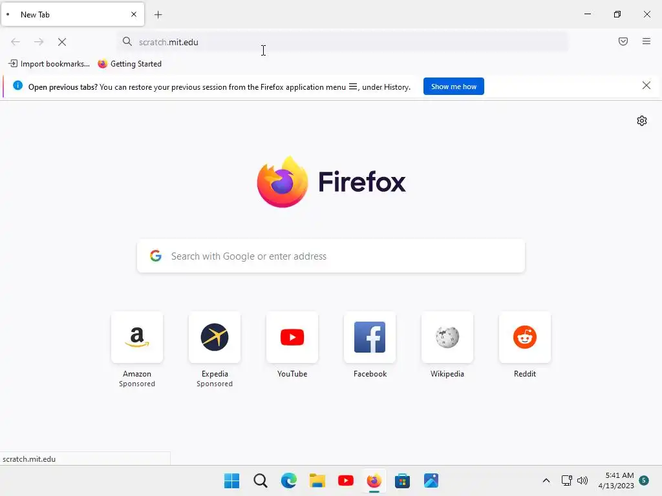Open Windows Start menu
The image size is (662, 496).
coord(231,480)
